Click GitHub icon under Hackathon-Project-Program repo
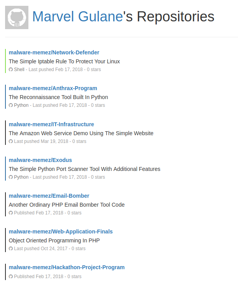 11,277
